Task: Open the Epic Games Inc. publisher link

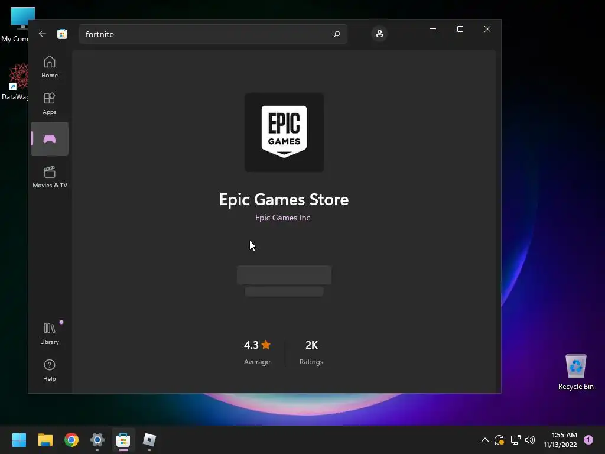Action: click(284, 218)
